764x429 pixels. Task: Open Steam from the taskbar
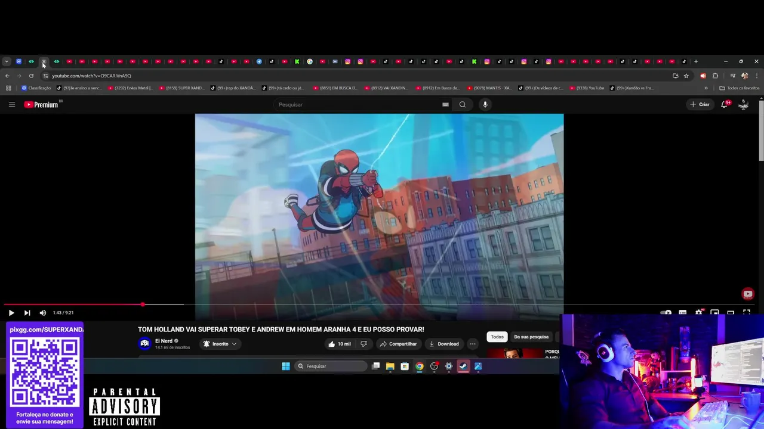pyautogui.click(x=463, y=366)
